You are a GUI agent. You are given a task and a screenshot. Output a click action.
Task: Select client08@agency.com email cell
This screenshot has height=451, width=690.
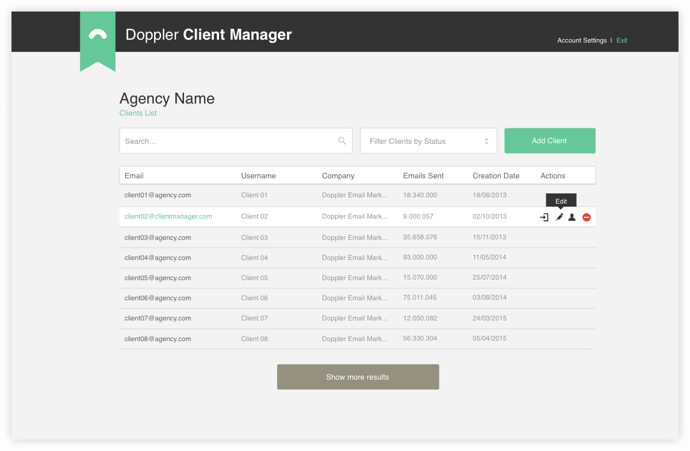click(158, 339)
